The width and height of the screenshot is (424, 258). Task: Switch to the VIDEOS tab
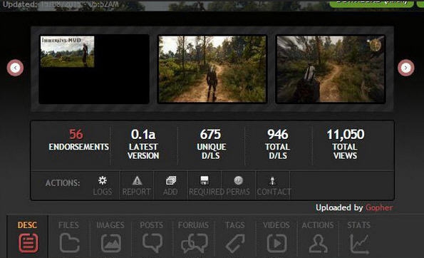pos(276,237)
